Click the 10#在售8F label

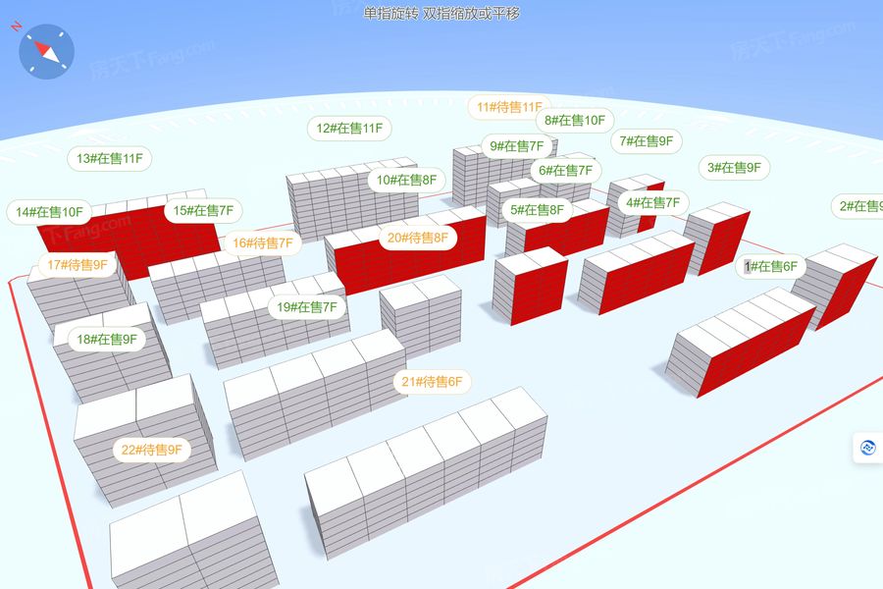point(406,180)
